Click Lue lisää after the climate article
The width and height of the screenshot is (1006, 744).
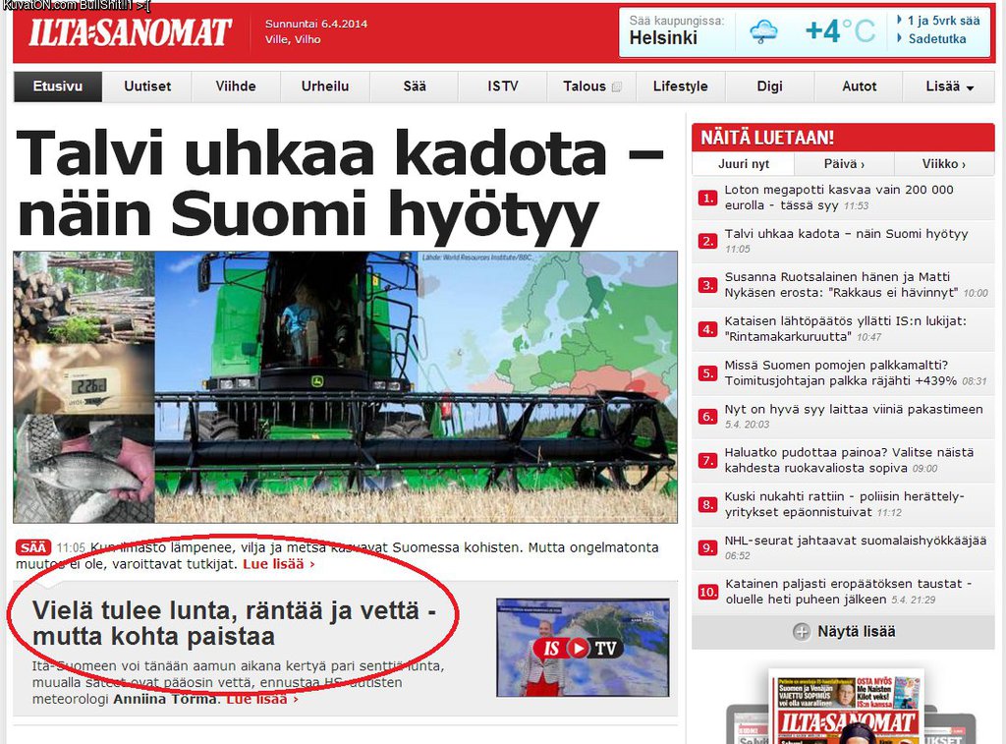tap(278, 564)
